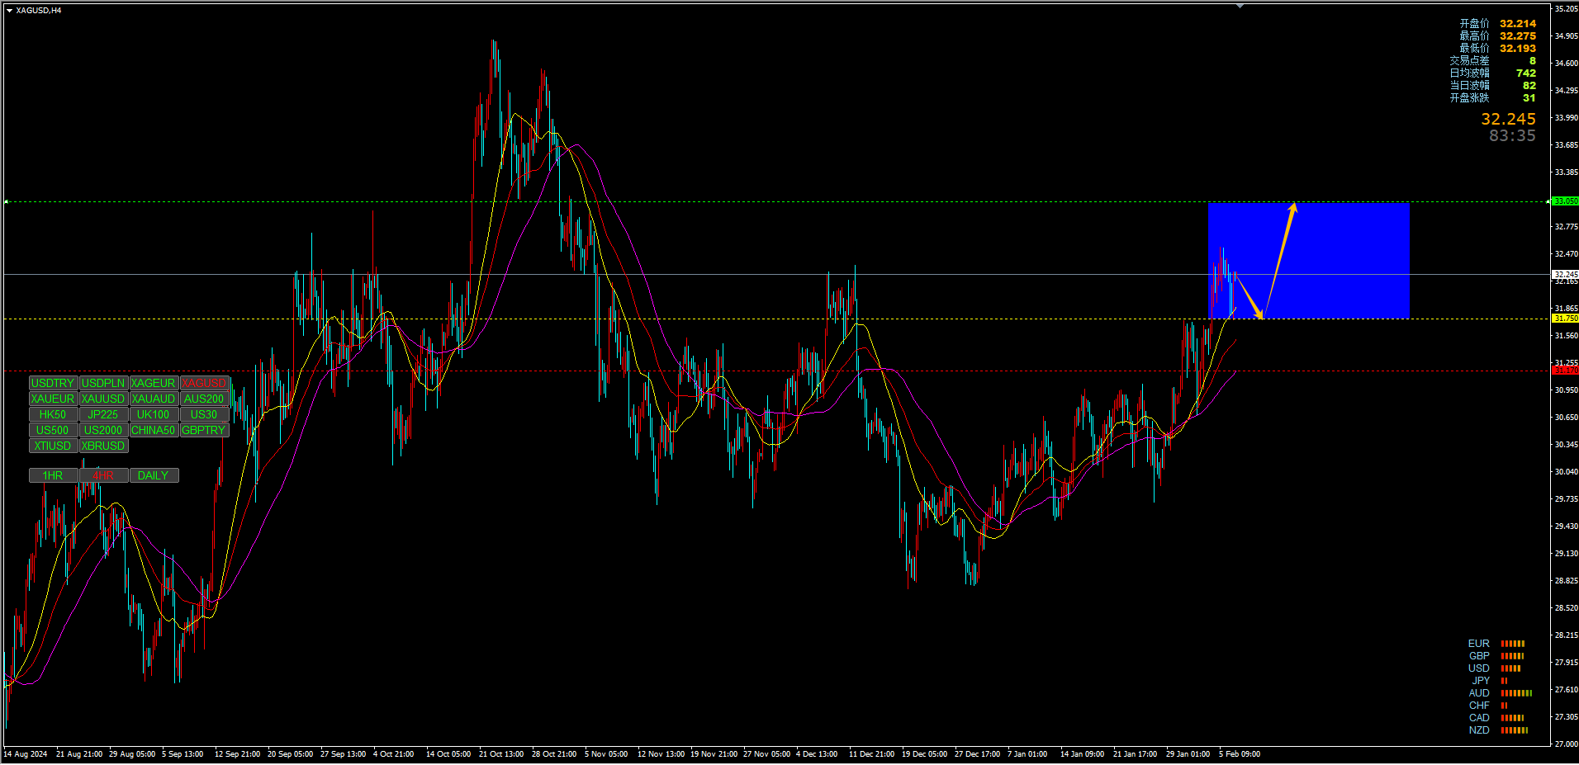Load the GBPTRY symbol button
The height and width of the screenshot is (765, 1579).
204,431
